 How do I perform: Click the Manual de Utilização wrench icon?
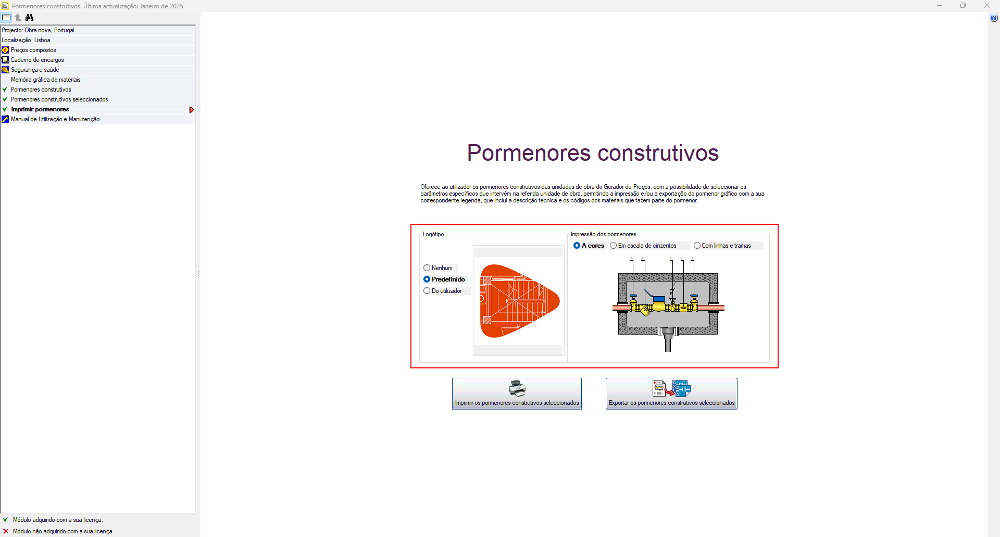(x=5, y=119)
